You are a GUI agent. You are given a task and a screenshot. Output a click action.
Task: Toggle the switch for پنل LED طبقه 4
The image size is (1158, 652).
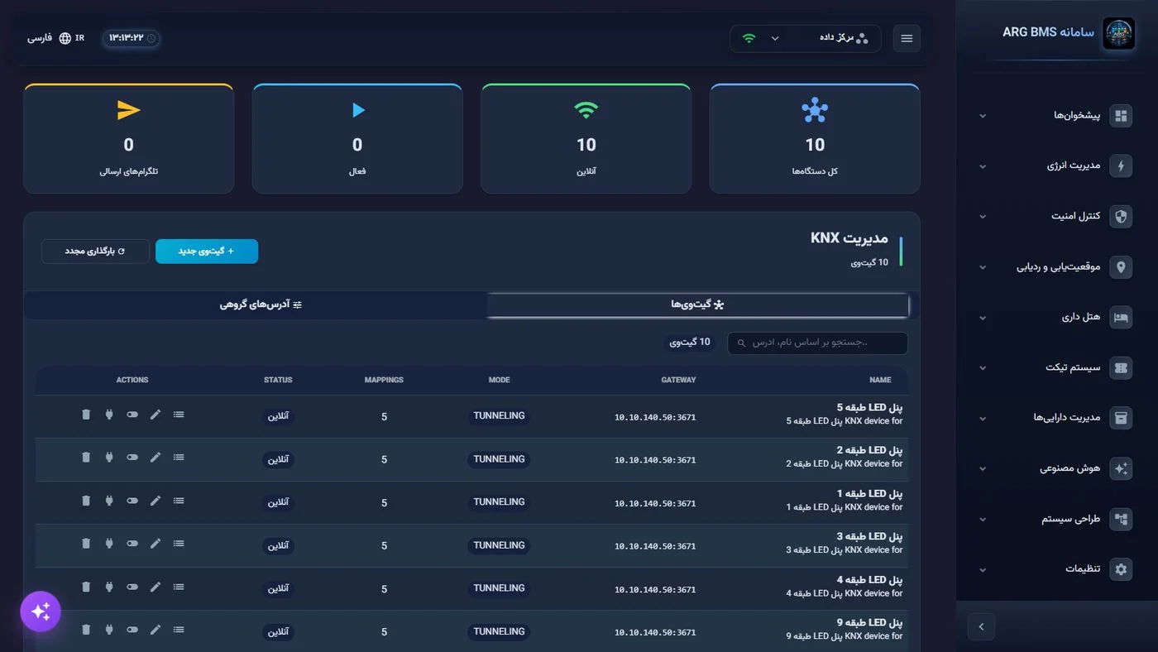pos(132,587)
